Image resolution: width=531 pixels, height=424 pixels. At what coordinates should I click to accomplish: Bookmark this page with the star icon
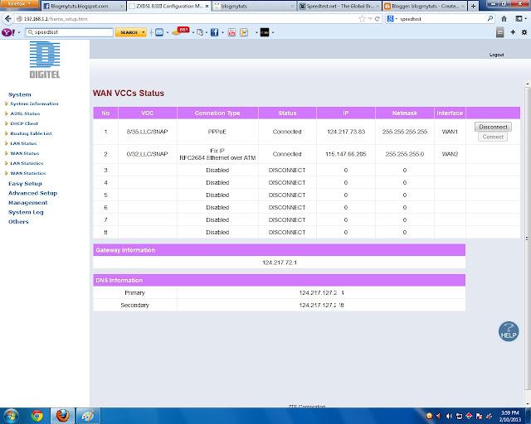pos(362,19)
